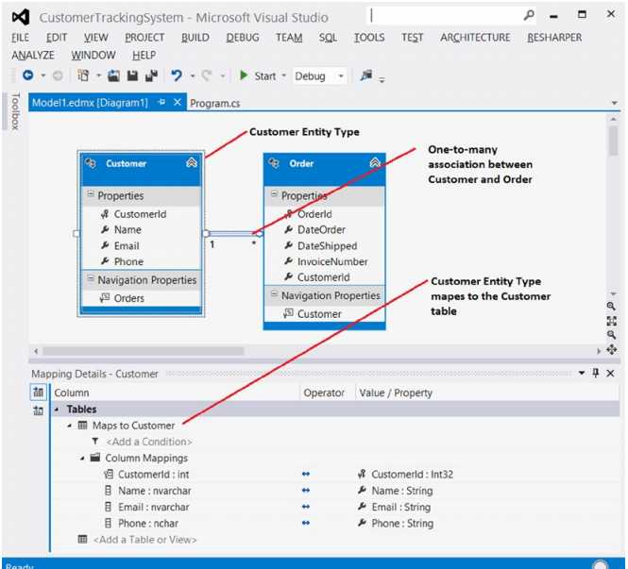Click the Save All toolbar icon
Viewport: 628px width, 569px height.
(151, 75)
